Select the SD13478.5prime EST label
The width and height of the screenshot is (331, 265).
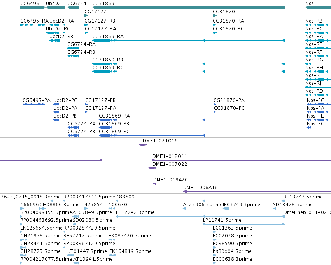[293, 205]
